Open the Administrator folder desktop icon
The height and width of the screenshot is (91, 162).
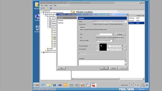pyautogui.click(x=37, y=6)
